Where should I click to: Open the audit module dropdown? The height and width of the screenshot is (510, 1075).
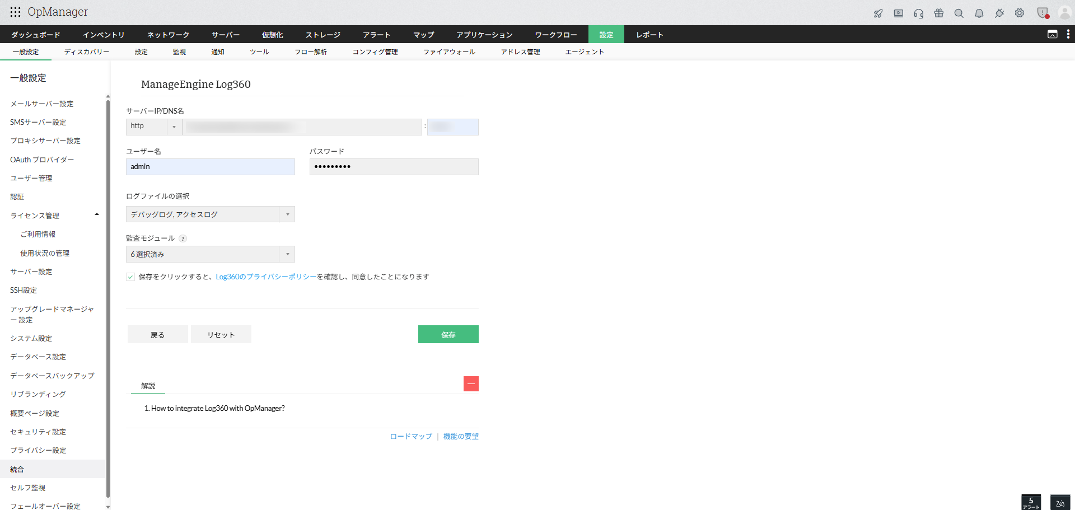(211, 254)
